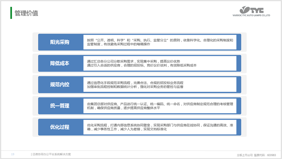The height and width of the screenshot is (159, 282).
Task: Click the 阳光采购 description text box
Action: [160, 42]
